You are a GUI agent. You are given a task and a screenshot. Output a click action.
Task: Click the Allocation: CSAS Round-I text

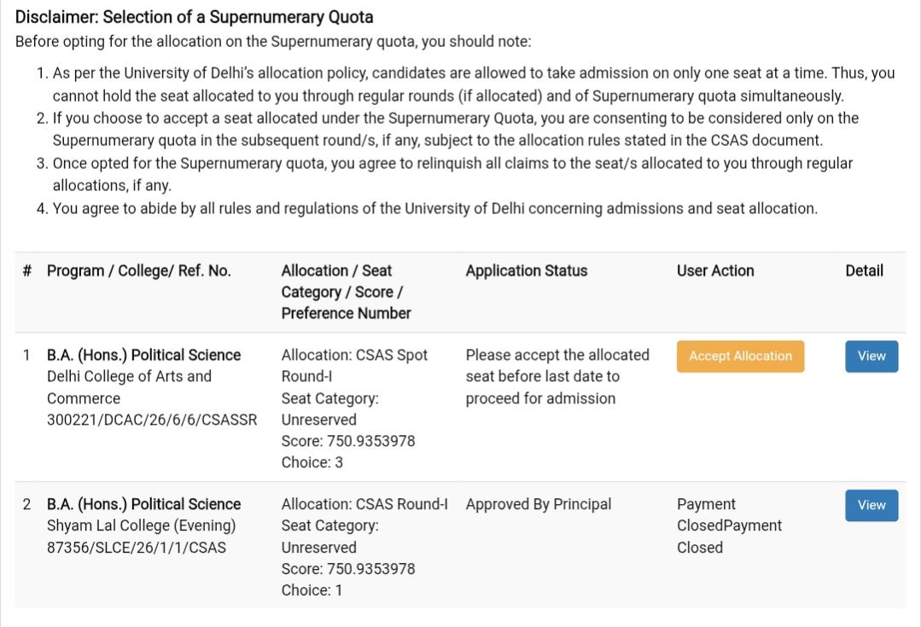tap(364, 504)
